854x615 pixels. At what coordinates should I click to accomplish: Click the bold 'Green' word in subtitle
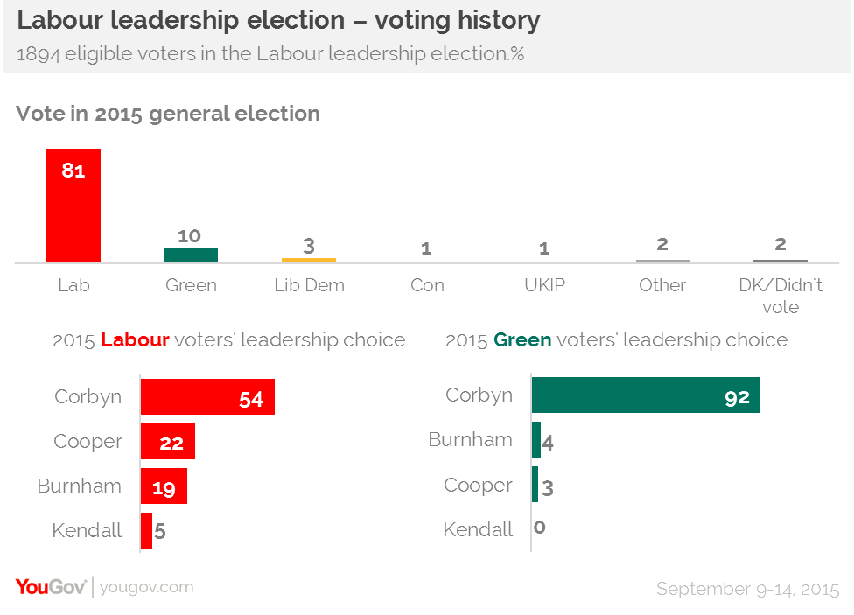523,340
